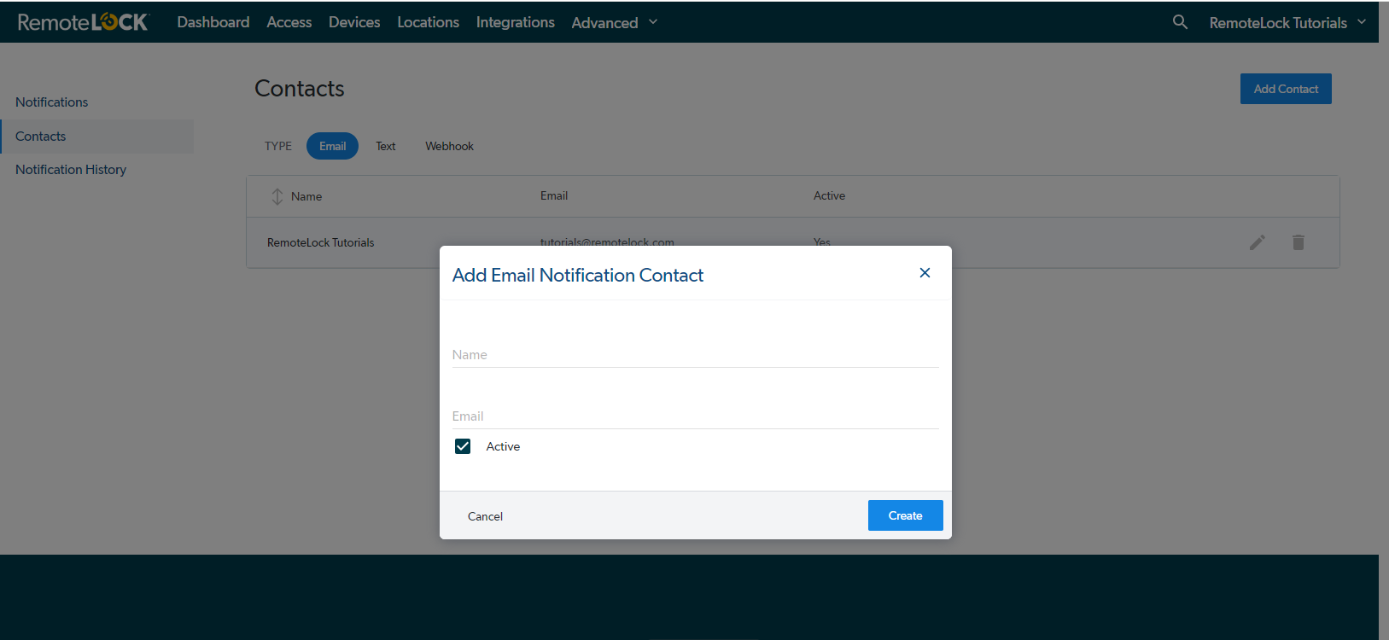Screen dimensions: 1389x640
Task: Click the Active column header
Action: (x=829, y=195)
